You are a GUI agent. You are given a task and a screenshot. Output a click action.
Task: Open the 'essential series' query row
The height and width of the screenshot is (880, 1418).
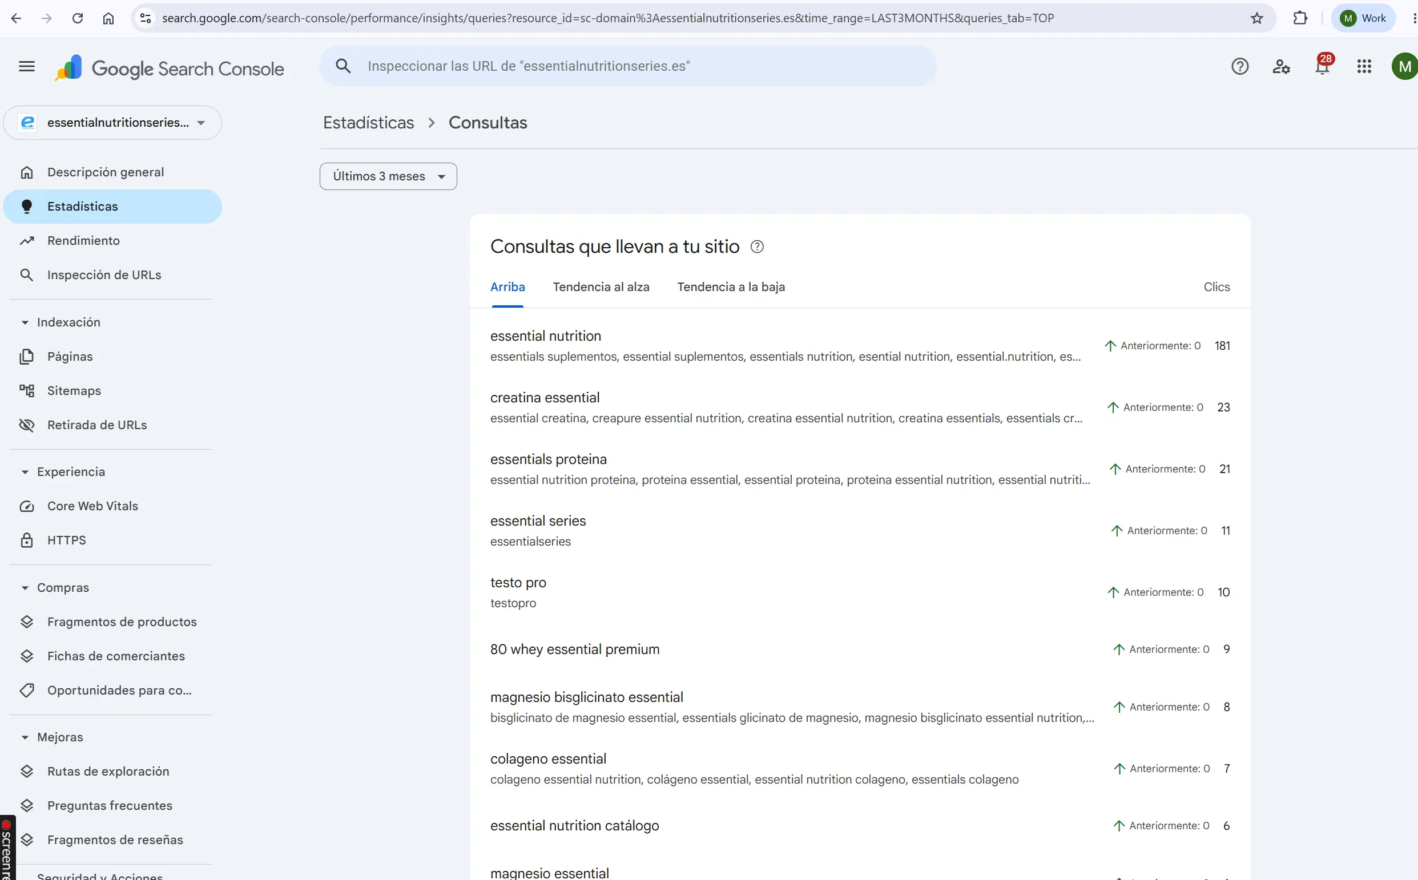point(860,531)
